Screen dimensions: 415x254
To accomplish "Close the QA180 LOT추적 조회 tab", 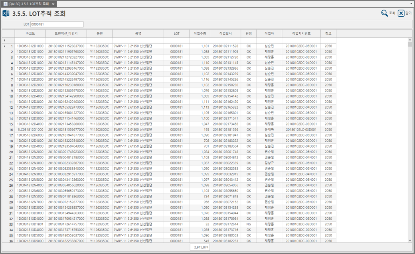I will [53, 4].
